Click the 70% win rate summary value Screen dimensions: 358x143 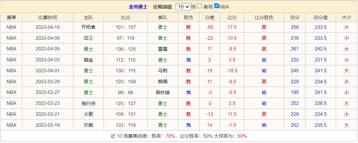pos(170,136)
